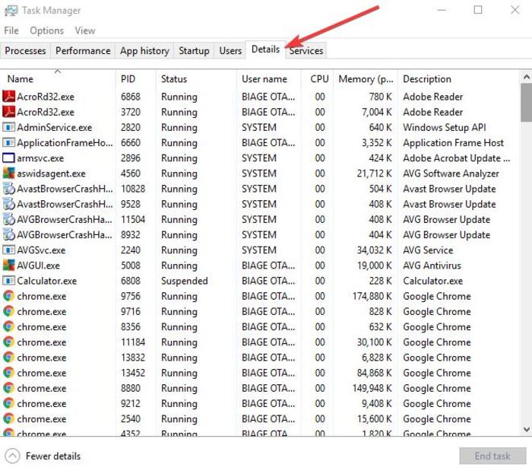Select the Suspended status of Calculator.exe
The width and height of the screenshot is (532, 474).
coord(184,281)
